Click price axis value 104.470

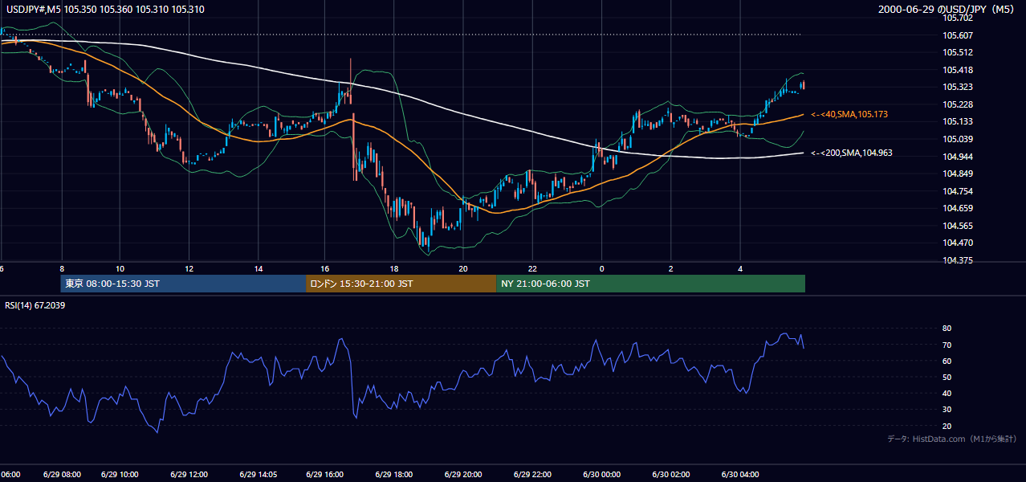[957, 243]
